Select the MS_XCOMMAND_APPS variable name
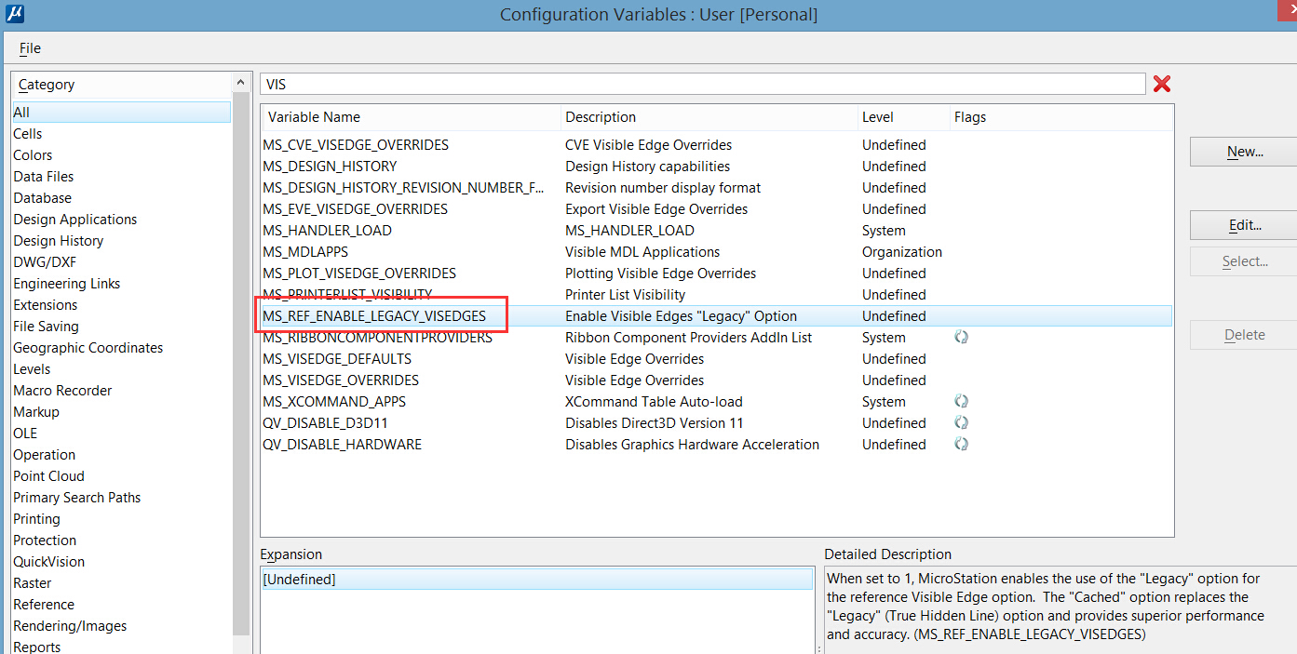 point(334,402)
